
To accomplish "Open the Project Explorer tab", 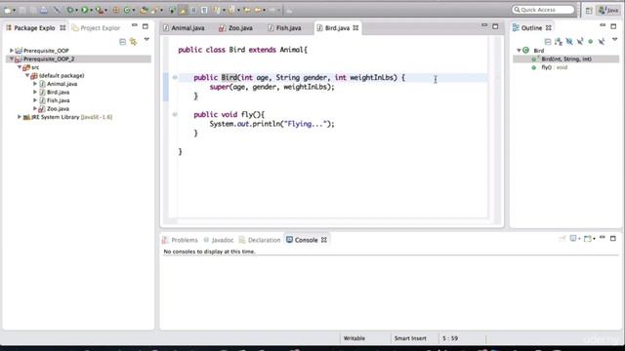I will pyautogui.click(x=96, y=28).
